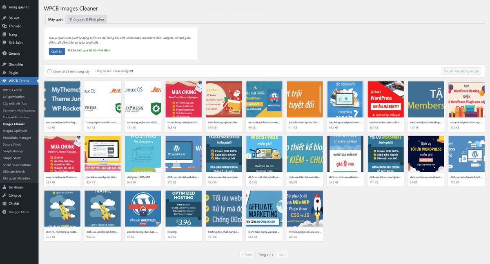Image resolution: width=490 pixels, height=264 pixels.
Task: Click the diamond icon for WPCB Central
Action: (x=4, y=81)
